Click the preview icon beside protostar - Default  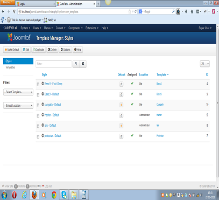coord(43,135)
